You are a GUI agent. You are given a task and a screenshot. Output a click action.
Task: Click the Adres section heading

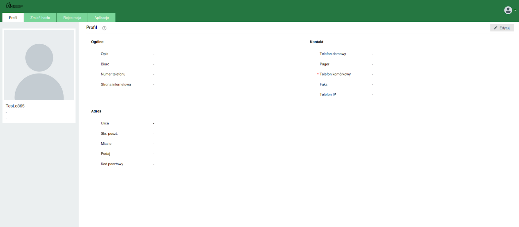click(x=96, y=111)
